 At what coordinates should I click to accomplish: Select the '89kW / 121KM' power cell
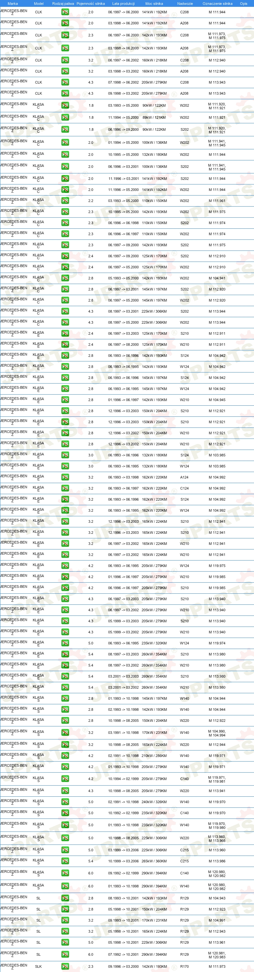[154, 117]
